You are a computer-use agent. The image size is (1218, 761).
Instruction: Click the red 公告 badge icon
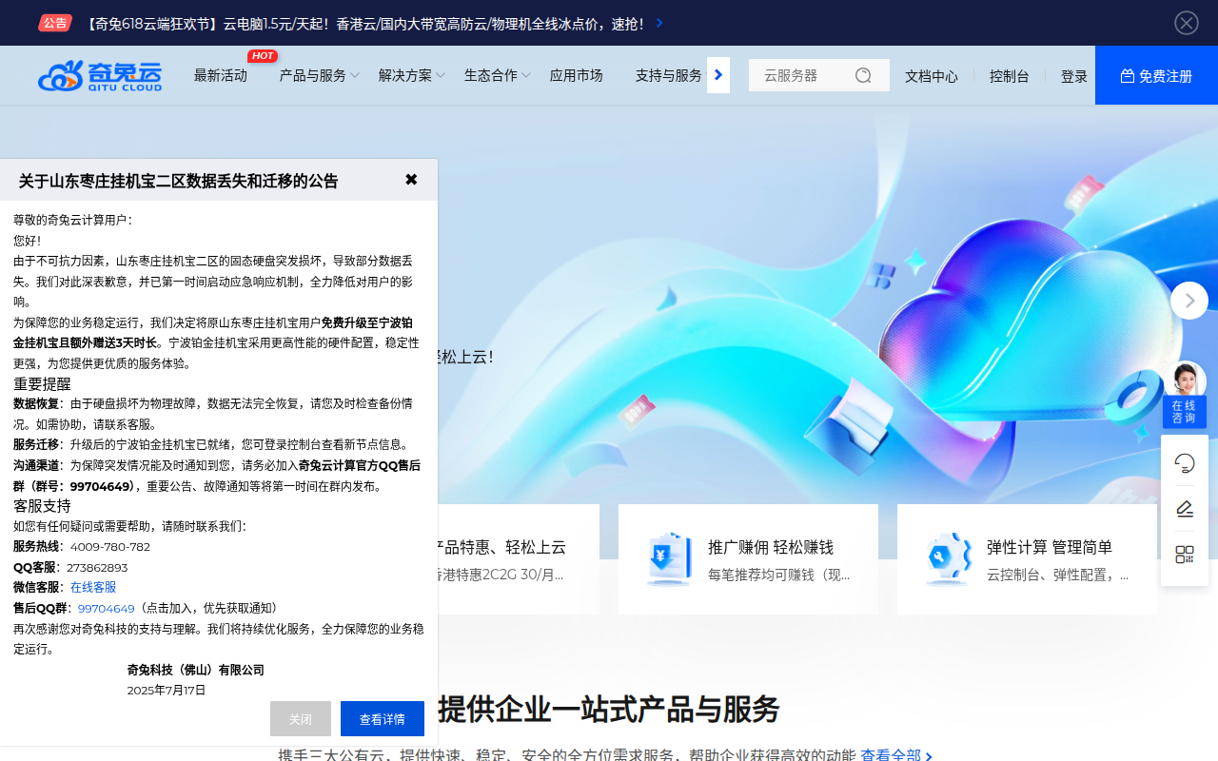55,23
